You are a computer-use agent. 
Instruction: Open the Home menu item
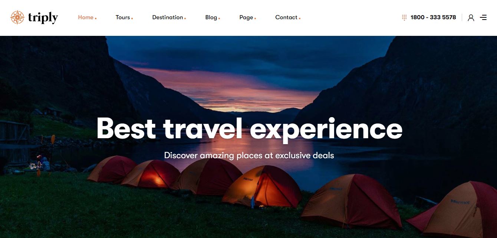pyautogui.click(x=86, y=17)
